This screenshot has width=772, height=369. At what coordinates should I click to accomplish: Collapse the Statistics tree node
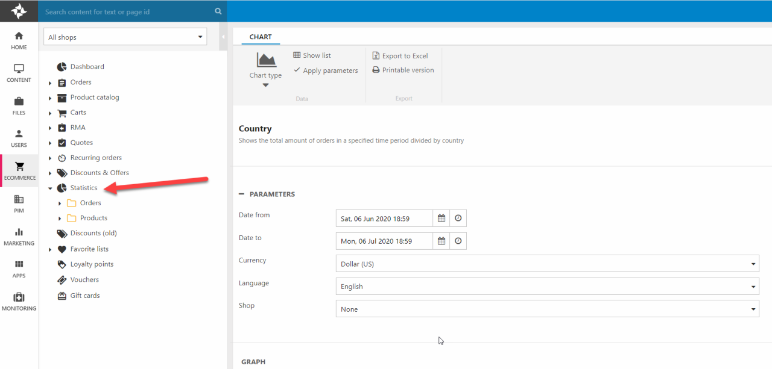click(x=50, y=188)
